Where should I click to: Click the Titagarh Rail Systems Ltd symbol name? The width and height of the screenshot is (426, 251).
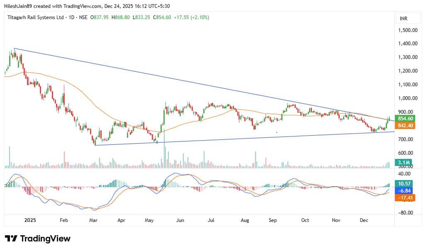click(36, 17)
